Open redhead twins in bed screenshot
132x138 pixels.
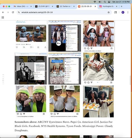[65, 69]
